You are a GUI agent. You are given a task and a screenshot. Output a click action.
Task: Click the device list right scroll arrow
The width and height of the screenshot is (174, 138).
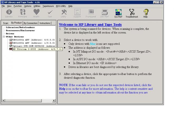[x=54, y=100]
